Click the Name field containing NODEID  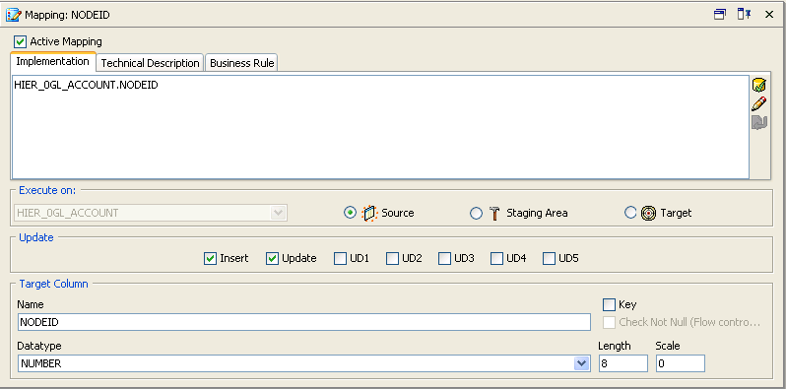tap(304, 322)
